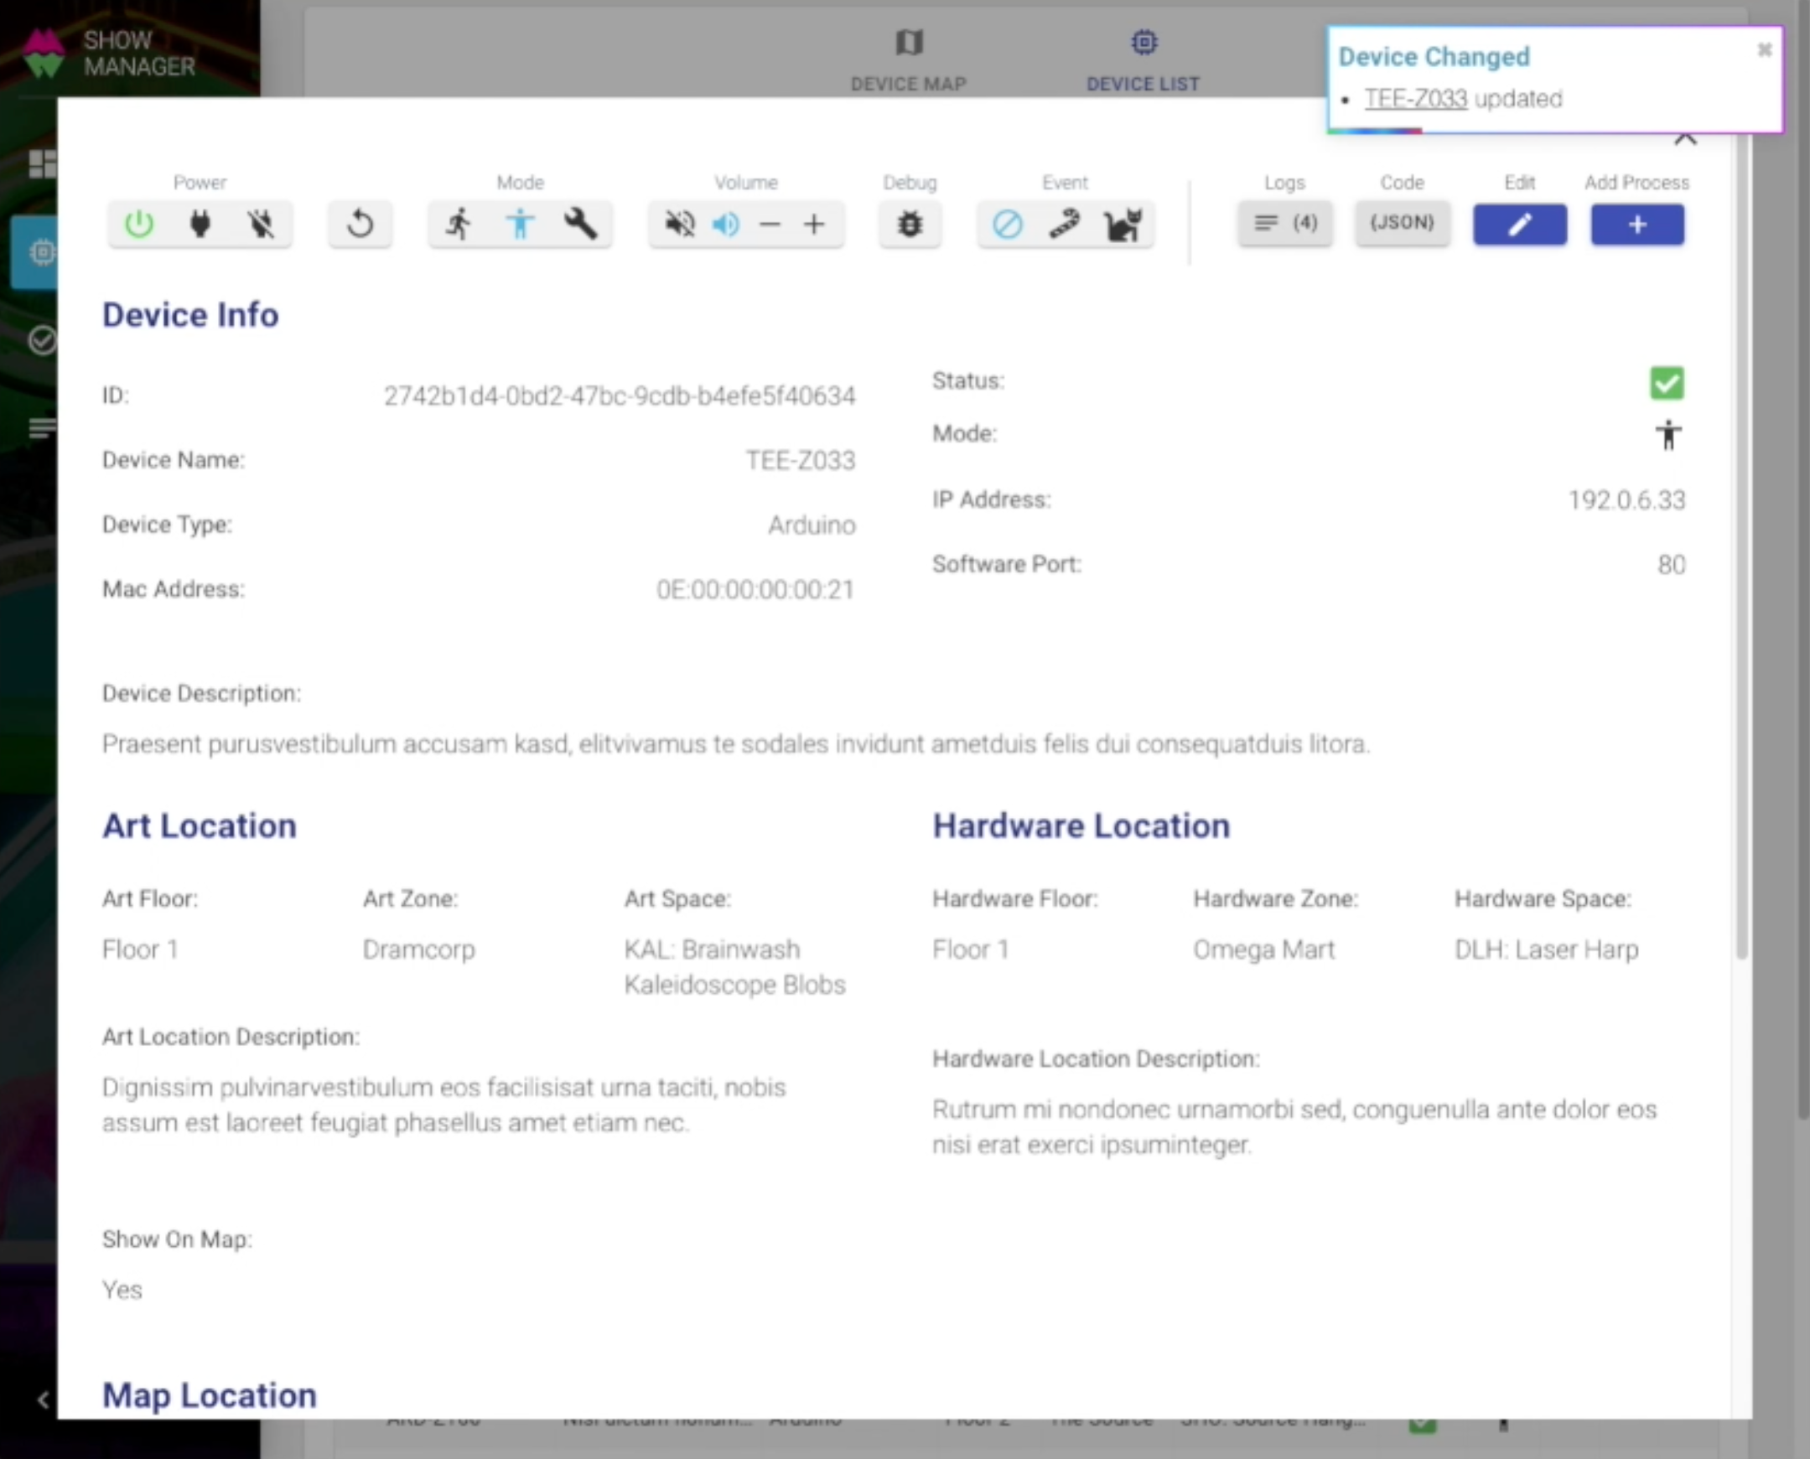
Task: Toggle the blue unmute speaker icon
Action: tap(724, 225)
